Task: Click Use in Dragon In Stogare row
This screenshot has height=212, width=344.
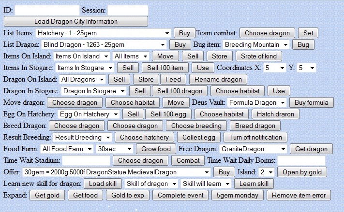Action: click(279, 91)
